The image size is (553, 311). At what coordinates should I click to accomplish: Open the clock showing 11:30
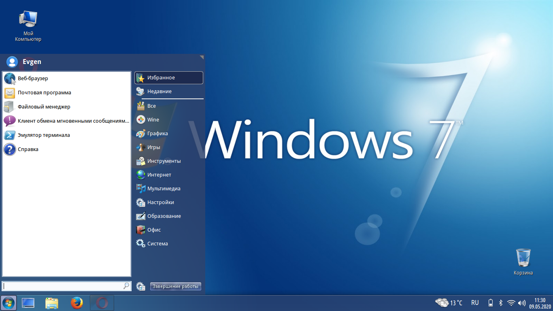point(540,303)
